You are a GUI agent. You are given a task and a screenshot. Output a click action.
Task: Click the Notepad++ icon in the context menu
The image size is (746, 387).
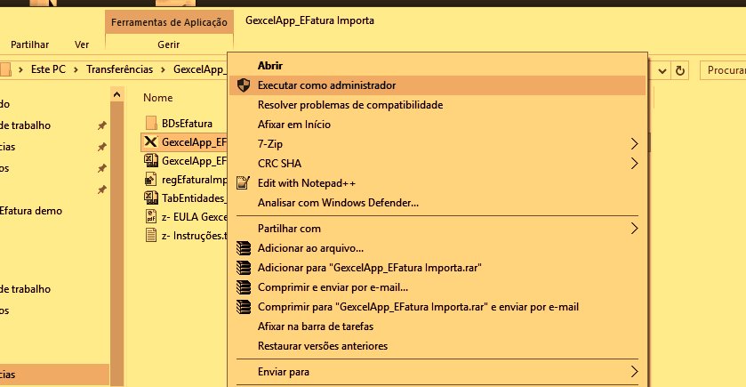[x=243, y=183]
